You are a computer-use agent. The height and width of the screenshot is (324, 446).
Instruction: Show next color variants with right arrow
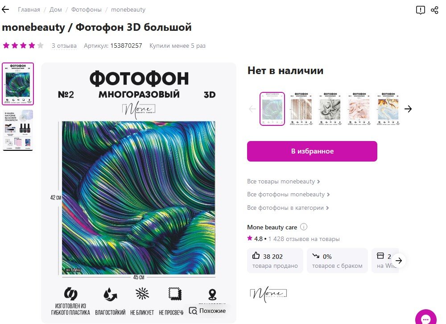click(x=408, y=109)
